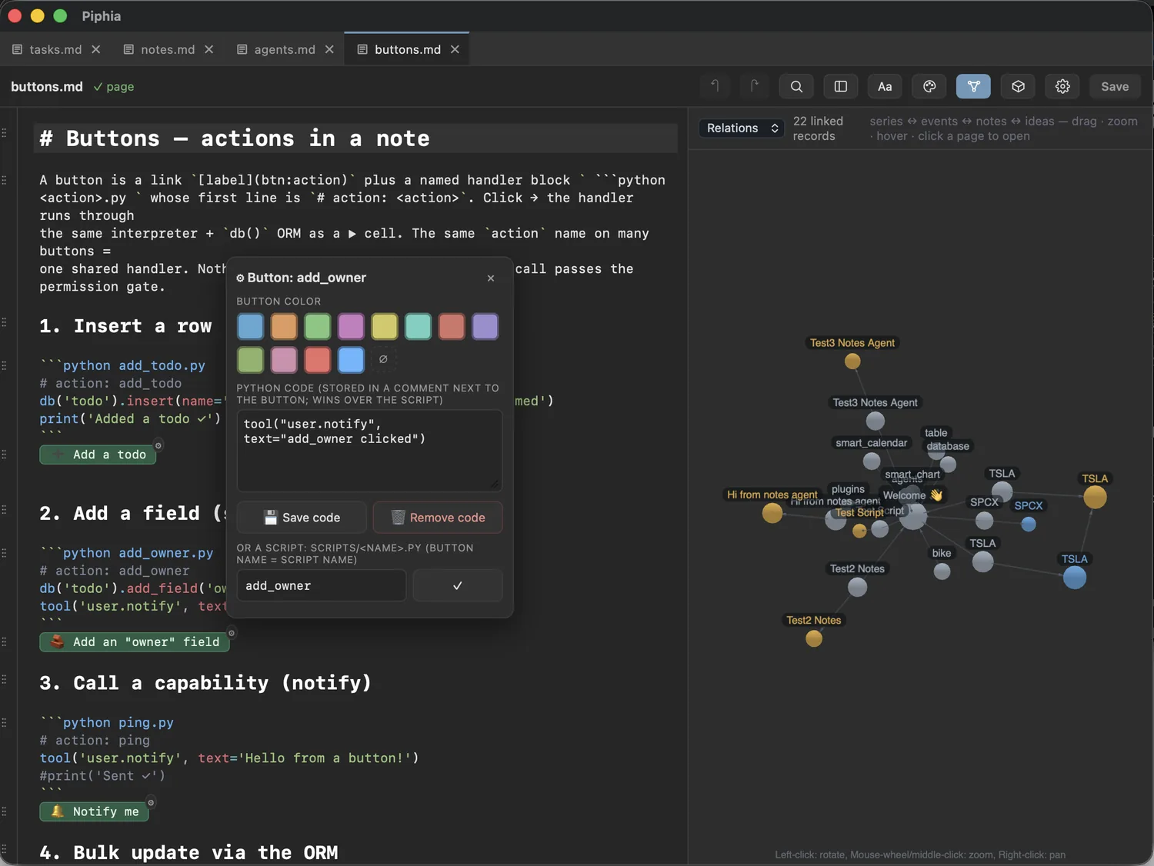Open gear settings for 'Add a todo' button
The height and width of the screenshot is (866, 1154).
point(158,445)
